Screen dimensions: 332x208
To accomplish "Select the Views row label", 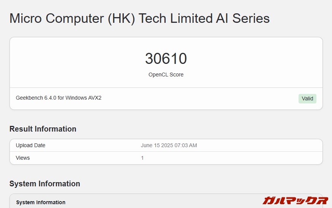I will click(23, 158).
